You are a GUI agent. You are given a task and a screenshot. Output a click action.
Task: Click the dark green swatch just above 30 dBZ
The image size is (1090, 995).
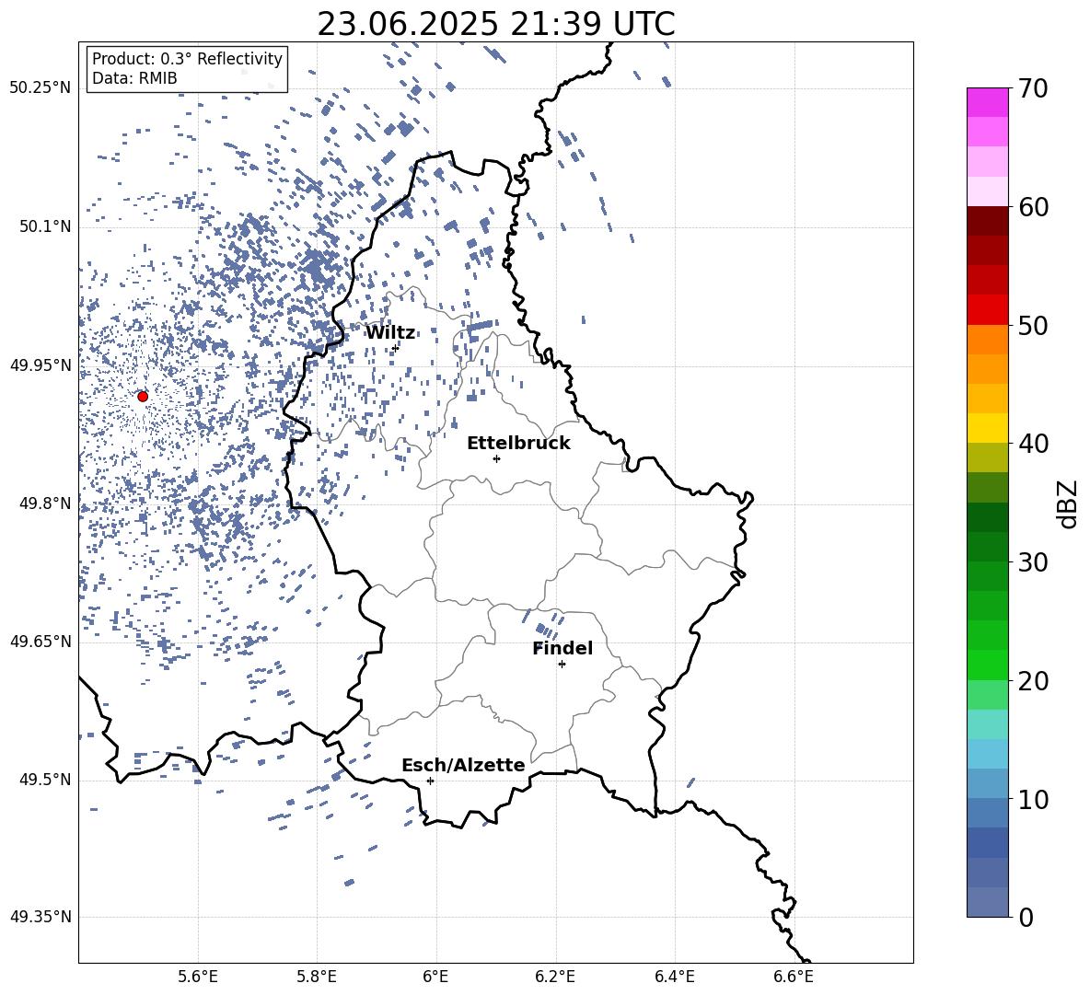click(988, 546)
